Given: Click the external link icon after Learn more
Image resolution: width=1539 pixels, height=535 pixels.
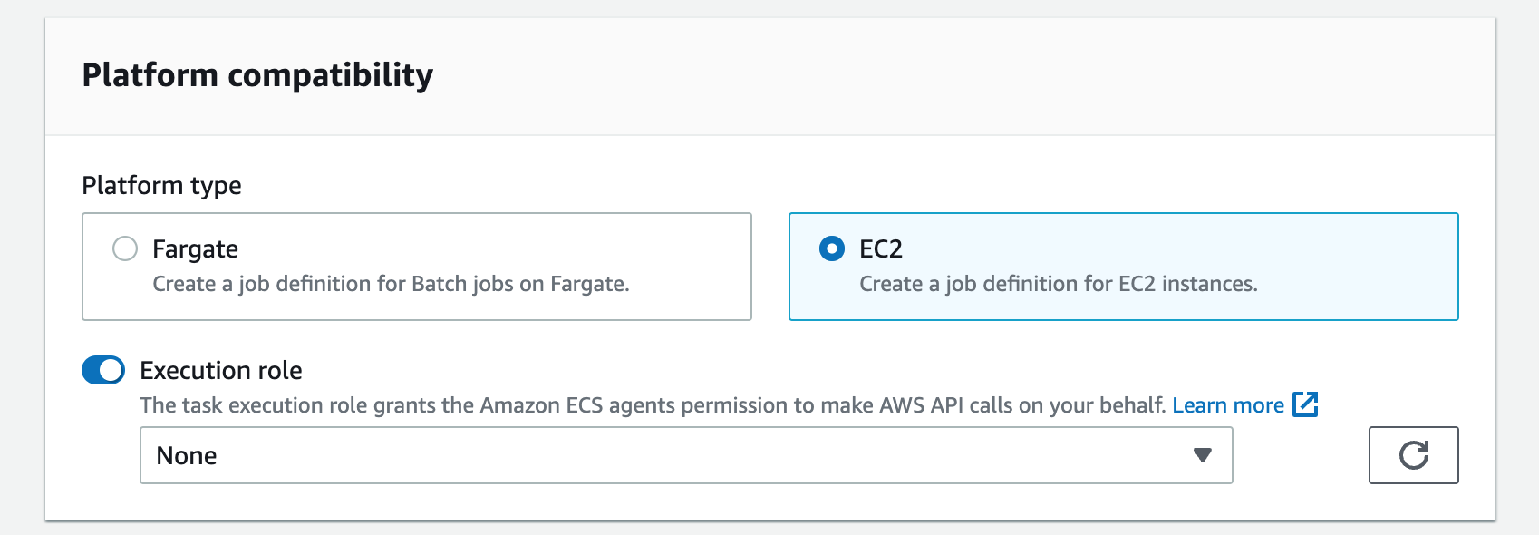Looking at the screenshot, I should click(x=1305, y=404).
